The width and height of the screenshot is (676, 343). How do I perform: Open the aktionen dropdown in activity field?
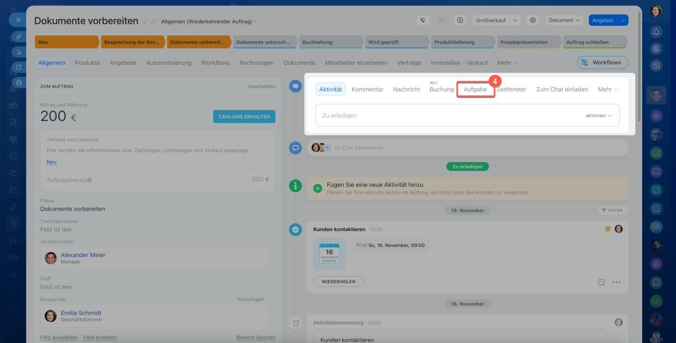click(598, 115)
